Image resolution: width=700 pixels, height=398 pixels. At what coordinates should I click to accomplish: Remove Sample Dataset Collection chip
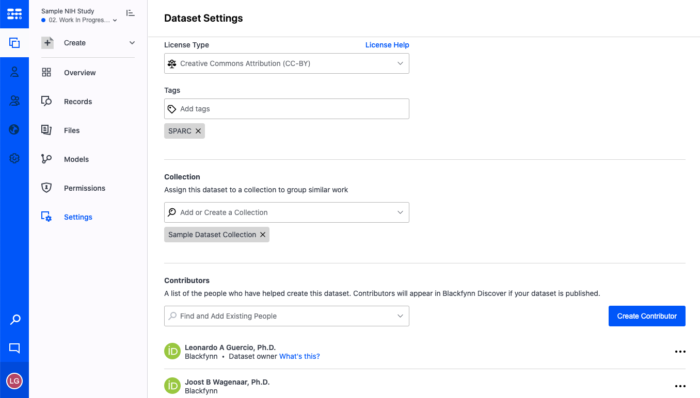pyautogui.click(x=263, y=235)
